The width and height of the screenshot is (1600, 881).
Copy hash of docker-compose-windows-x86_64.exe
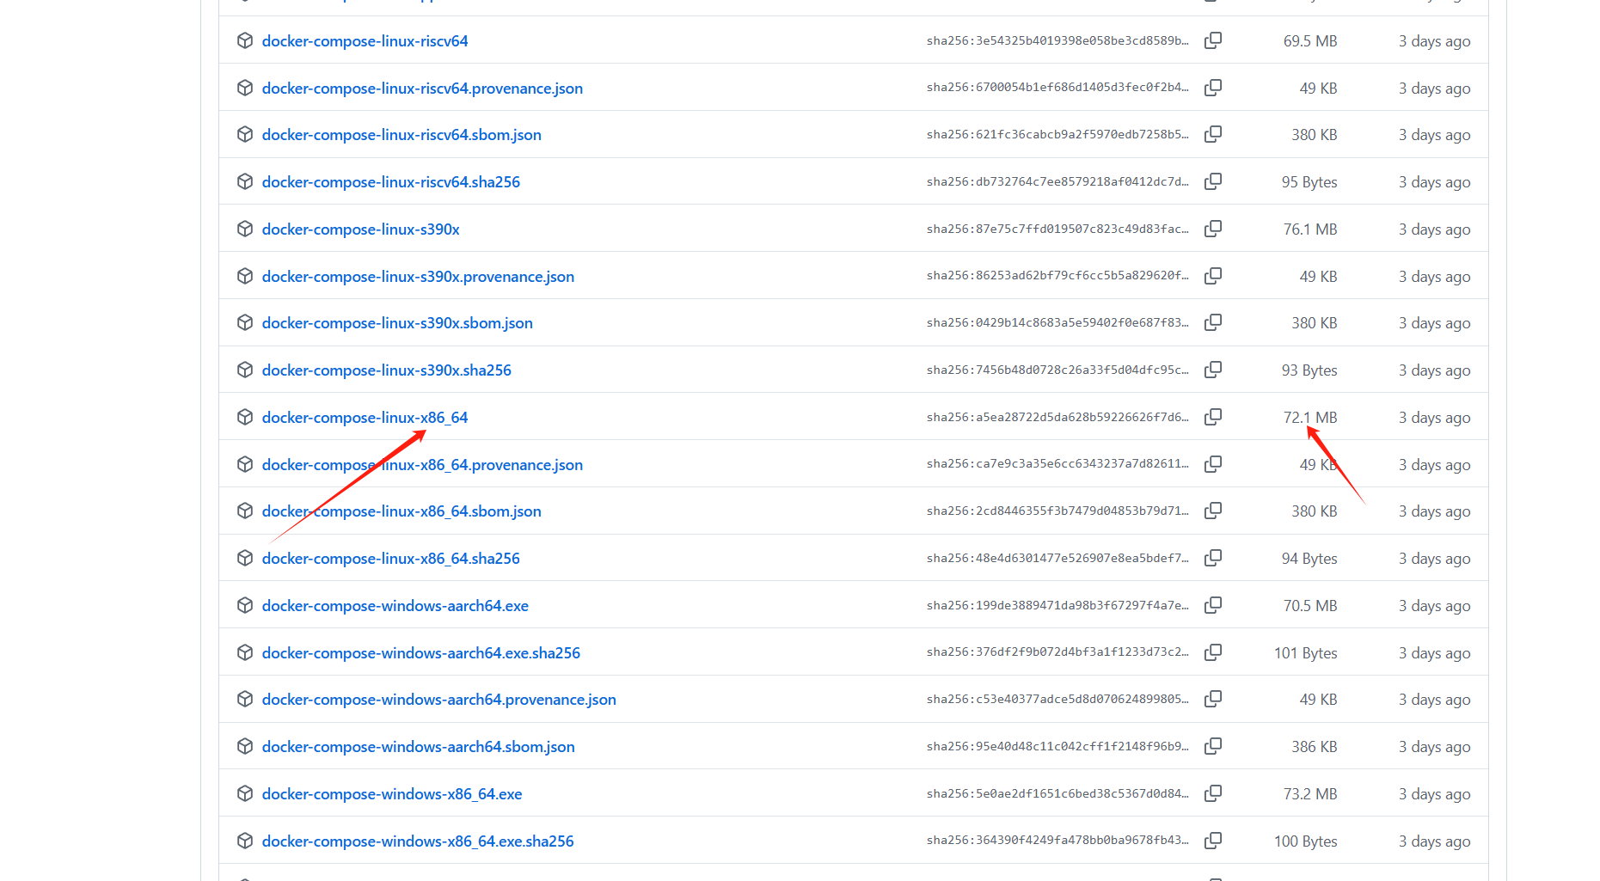[x=1213, y=793]
